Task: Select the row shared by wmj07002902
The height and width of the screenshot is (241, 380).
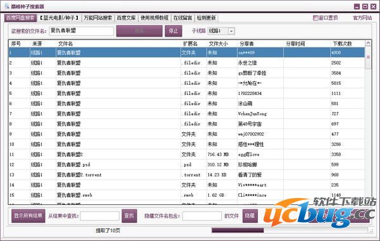Action: tap(187, 134)
